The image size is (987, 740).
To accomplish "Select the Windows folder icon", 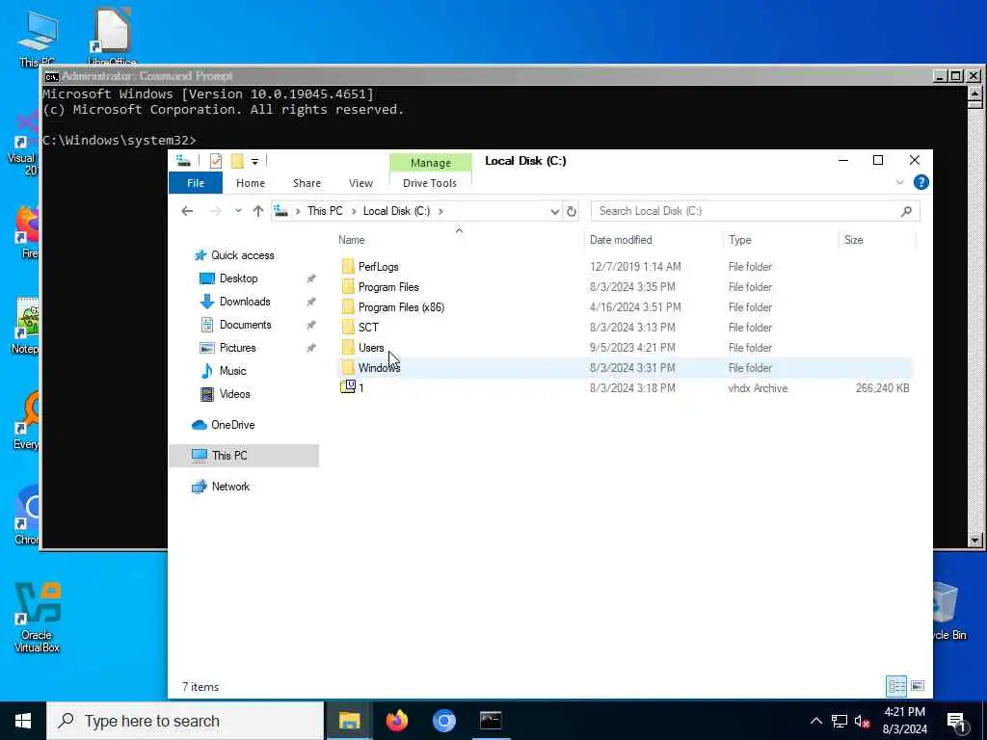I will coord(348,367).
